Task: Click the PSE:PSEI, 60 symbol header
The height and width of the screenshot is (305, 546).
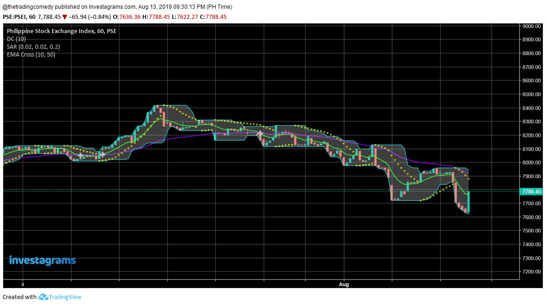Action: pos(19,17)
